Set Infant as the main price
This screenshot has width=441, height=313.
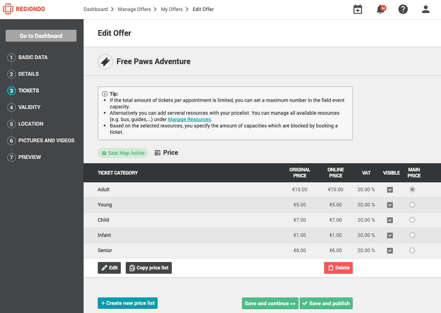pyautogui.click(x=412, y=235)
